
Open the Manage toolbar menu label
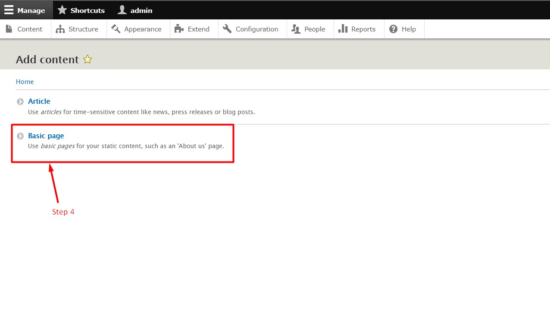tap(31, 10)
